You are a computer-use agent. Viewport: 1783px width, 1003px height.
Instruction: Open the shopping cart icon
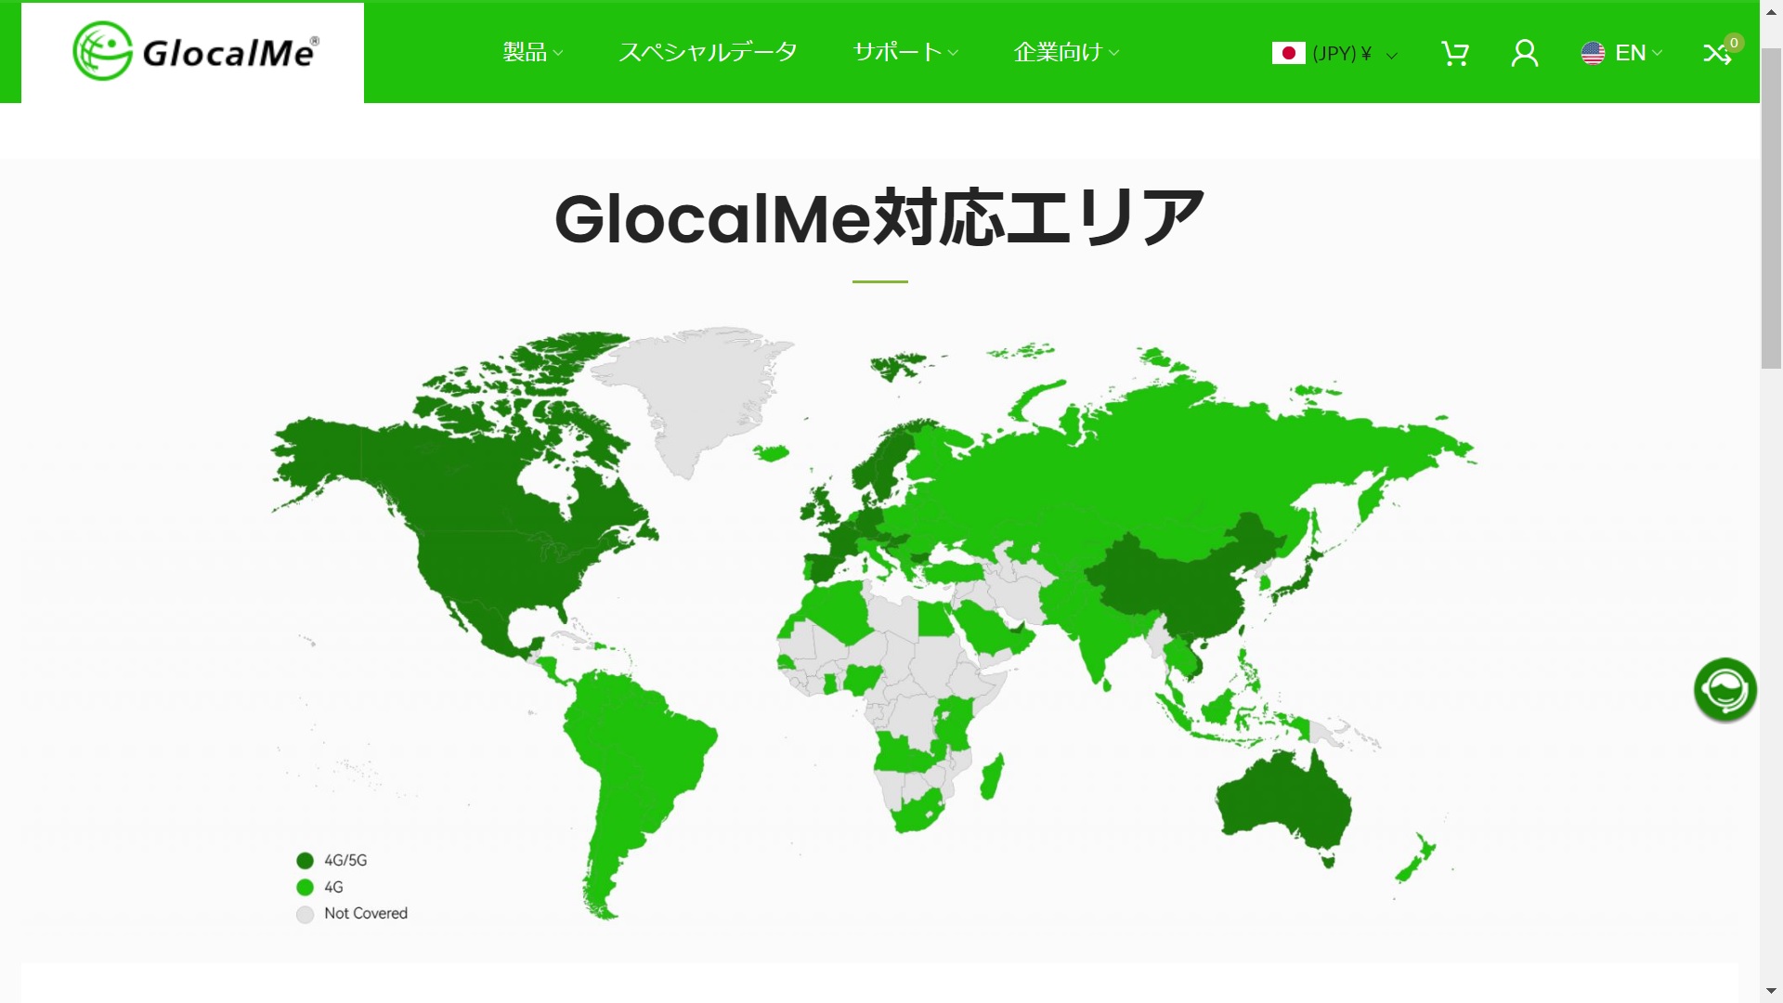(1454, 53)
